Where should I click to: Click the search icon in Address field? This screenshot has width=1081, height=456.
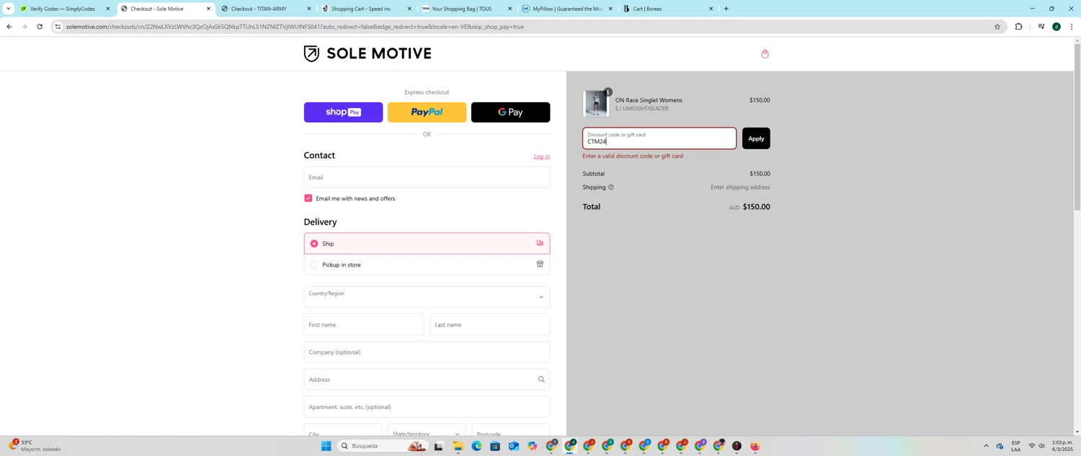coord(541,380)
